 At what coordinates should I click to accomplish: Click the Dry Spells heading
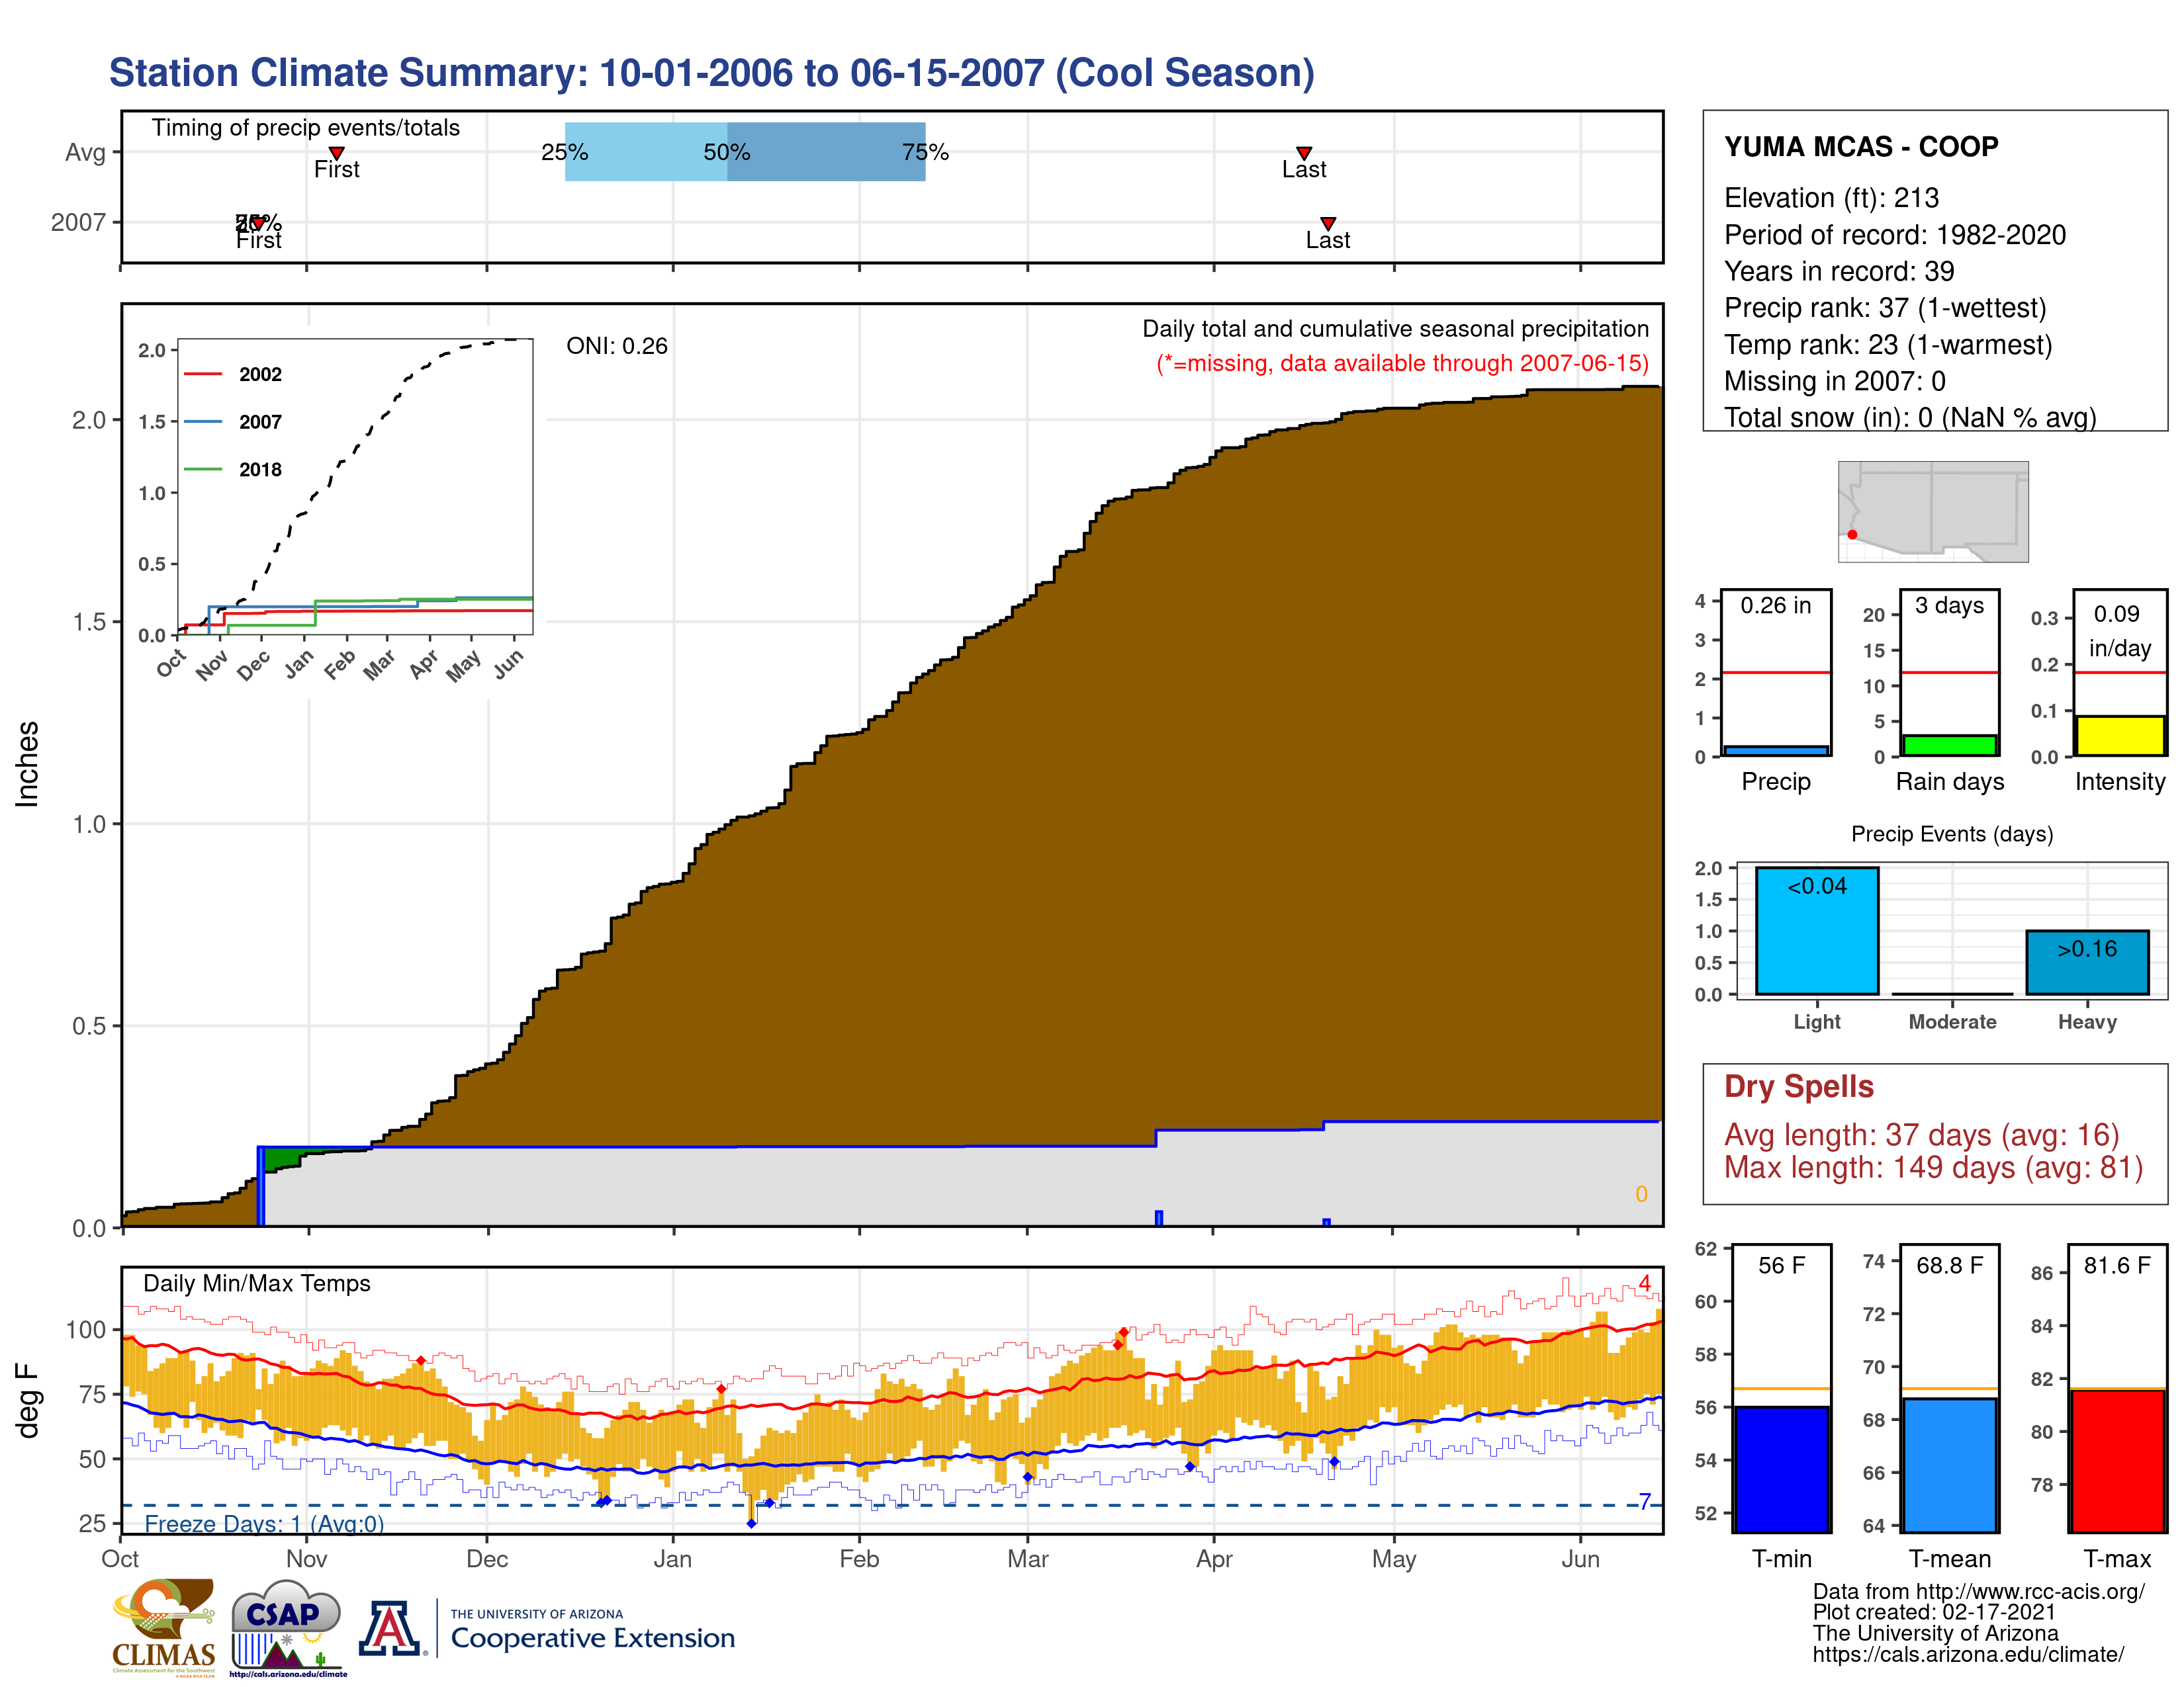pos(1798,1086)
